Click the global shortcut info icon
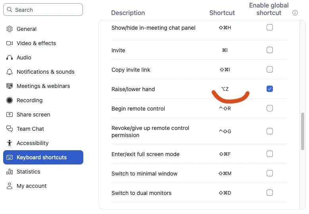The image size is (309, 214). [295, 13]
